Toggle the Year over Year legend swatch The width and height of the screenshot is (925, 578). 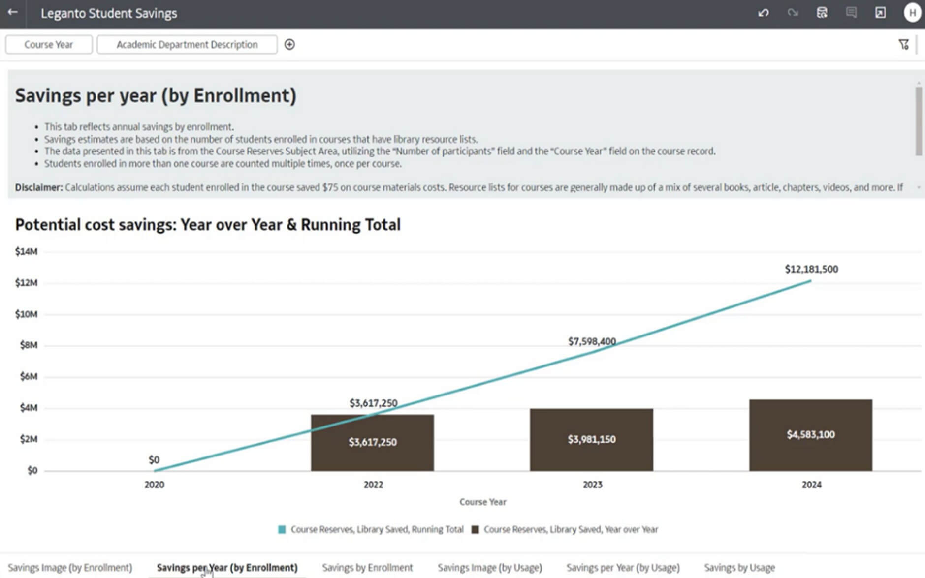point(475,530)
